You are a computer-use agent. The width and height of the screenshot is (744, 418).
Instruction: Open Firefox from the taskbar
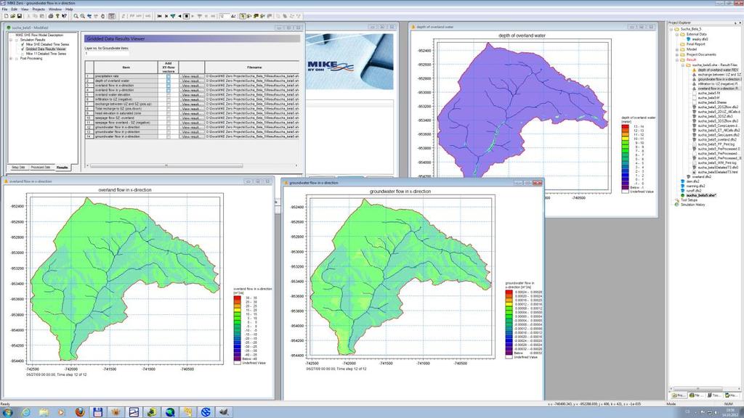pos(80,412)
